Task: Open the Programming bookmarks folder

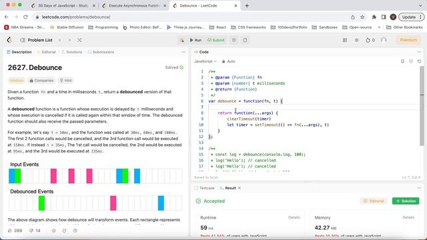Action: tap(103, 27)
